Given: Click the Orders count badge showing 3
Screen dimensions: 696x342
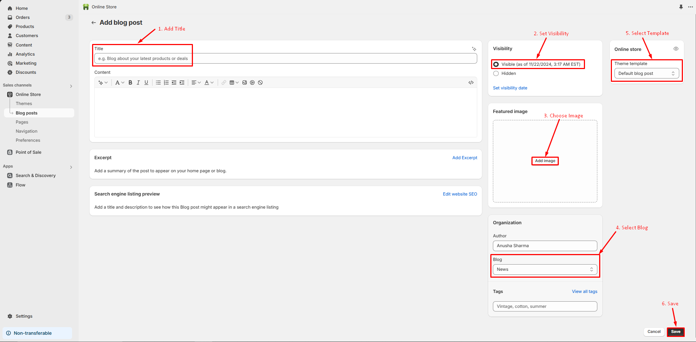Looking at the screenshot, I should point(69,17).
